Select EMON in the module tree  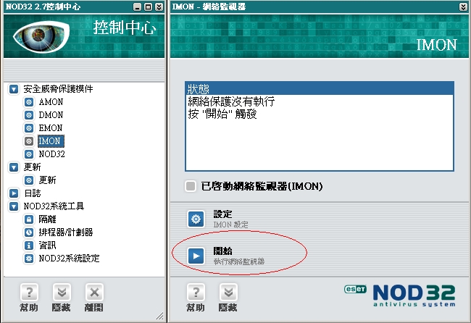pos(51,128)
